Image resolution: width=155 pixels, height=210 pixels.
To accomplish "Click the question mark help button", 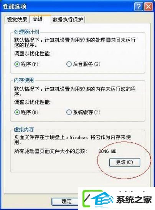I will click(x=138, y=6).
